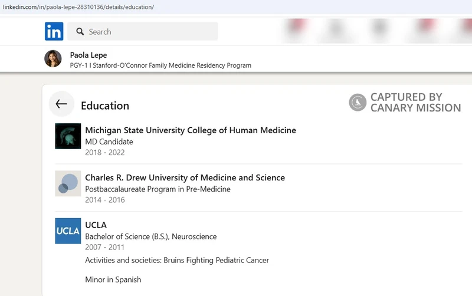Click first blurred navigation icon in top bar
472x296 pixels.
coord(297,30)
